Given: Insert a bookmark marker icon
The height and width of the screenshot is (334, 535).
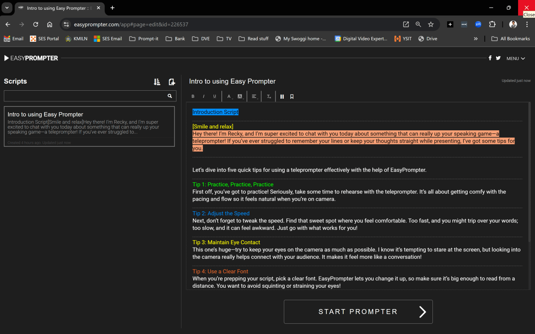Looking at the screenshot, I should 292,97.
